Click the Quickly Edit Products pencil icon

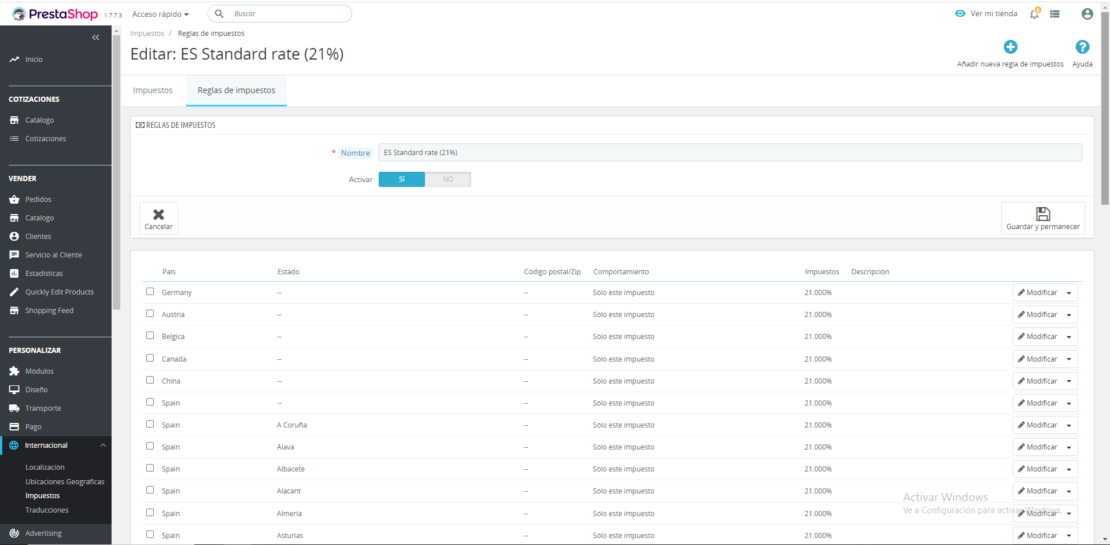point(14,292)
